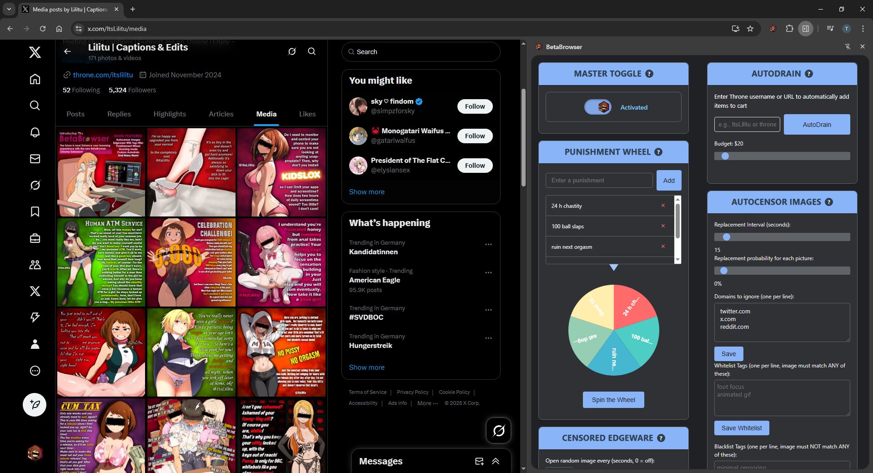Click the Throne username input field
This screenshot has width=873, height=473.
747,124
